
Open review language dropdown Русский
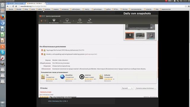(x=127, y=88)
